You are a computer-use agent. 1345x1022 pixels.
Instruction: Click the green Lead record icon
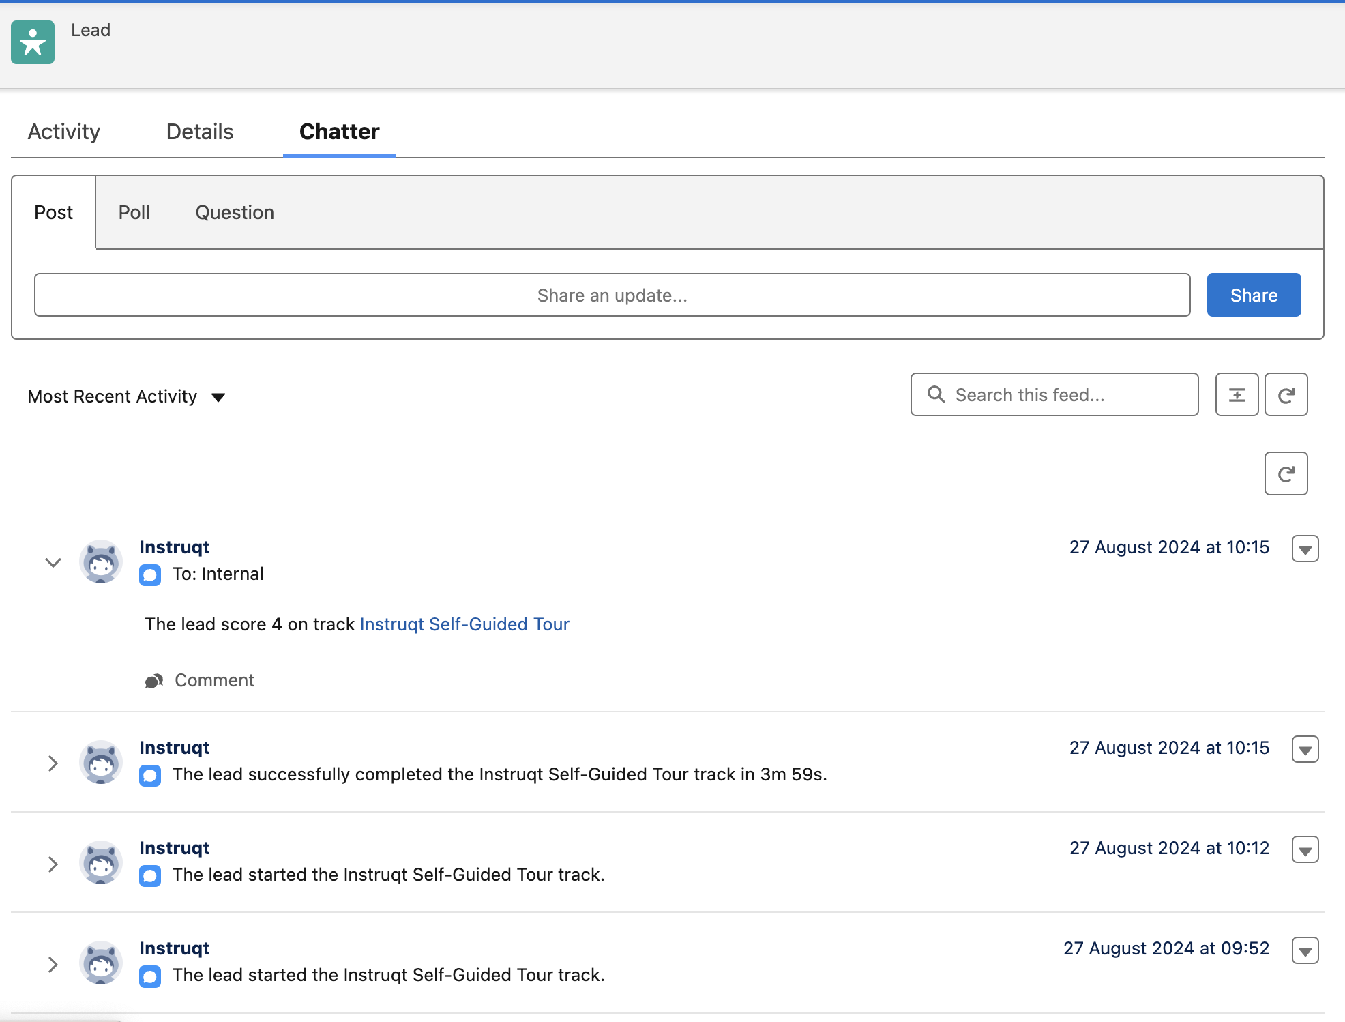pos(33,42)
